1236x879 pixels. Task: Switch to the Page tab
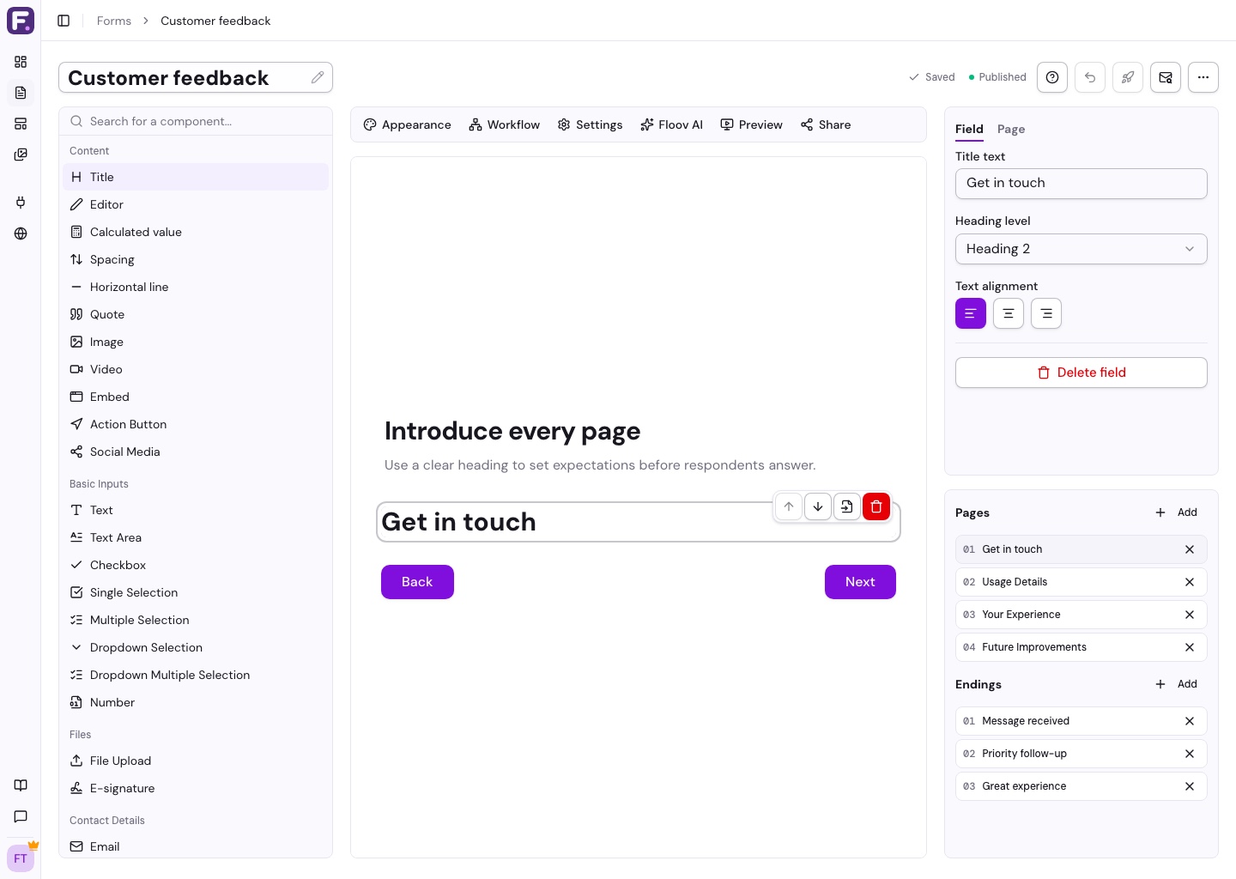pyautogui.click(x=1011, y=129)
